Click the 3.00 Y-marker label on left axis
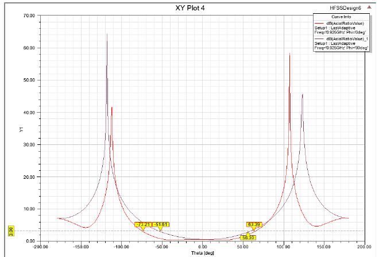Screen dimensions: 379x257 [x=11, y=231]
